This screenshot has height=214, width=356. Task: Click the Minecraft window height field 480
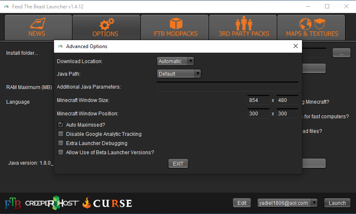click(287, 100)
